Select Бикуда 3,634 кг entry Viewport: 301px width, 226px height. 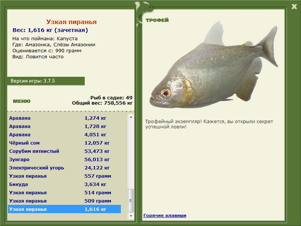(65, 184)
